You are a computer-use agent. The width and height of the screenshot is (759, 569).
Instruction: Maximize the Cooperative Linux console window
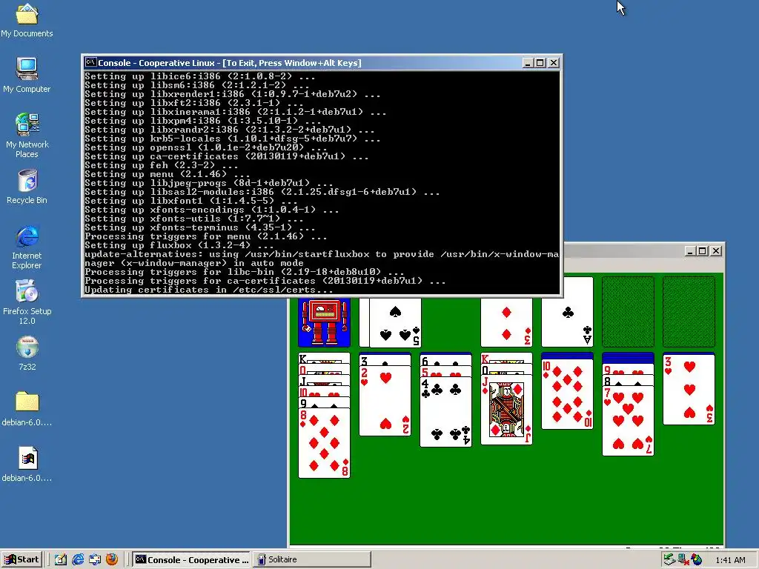540,63
